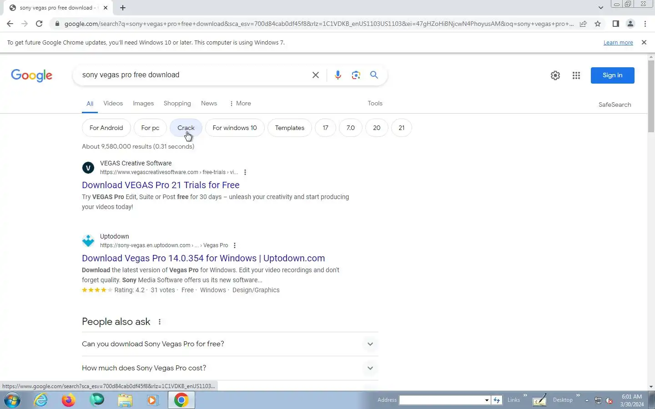The height and width of the screenshot is (409, 655).
Task: Click the vertical page scrollbar thumb
Action: (651, 97)
